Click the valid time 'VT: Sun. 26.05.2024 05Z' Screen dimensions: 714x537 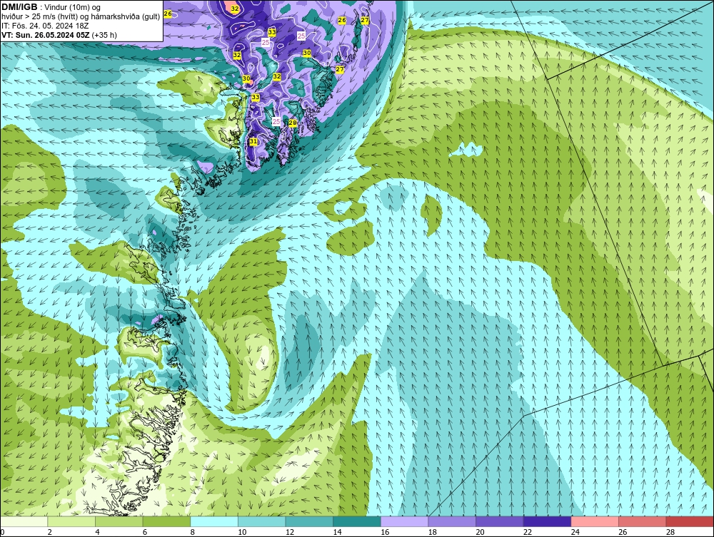(46, 35)
